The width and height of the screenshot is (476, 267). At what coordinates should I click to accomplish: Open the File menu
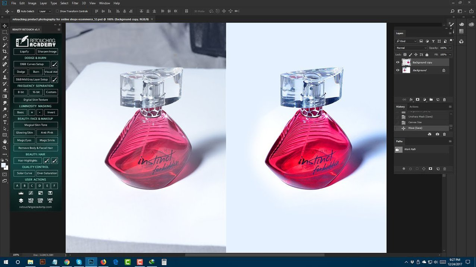14,3
